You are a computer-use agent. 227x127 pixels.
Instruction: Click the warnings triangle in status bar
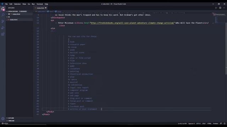click(6, 123)
